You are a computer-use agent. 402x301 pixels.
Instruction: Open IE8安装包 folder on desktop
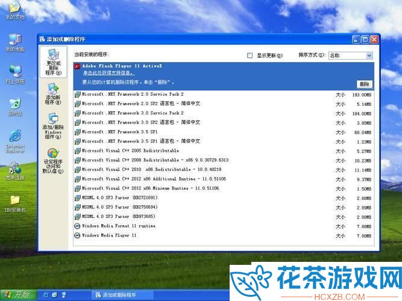pos(15,203)
